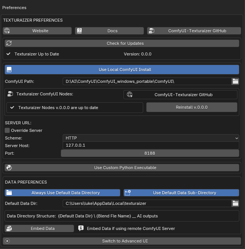Click the Python logo icon

pyautogui.click(x=9, y=168)
